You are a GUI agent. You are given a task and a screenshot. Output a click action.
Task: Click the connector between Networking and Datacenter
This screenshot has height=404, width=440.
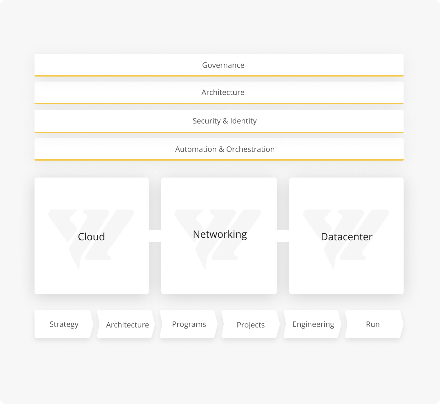(283, 236)
